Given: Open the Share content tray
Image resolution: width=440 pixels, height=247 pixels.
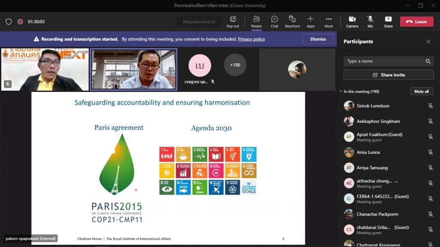Looking at the screenshot, I should pos(388,21).
